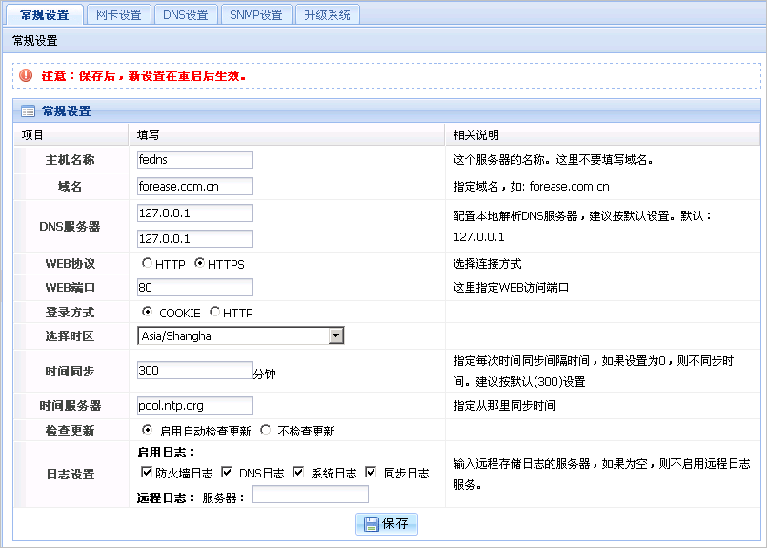Click the 主机名称 input containing fedns

click(195, 159)
